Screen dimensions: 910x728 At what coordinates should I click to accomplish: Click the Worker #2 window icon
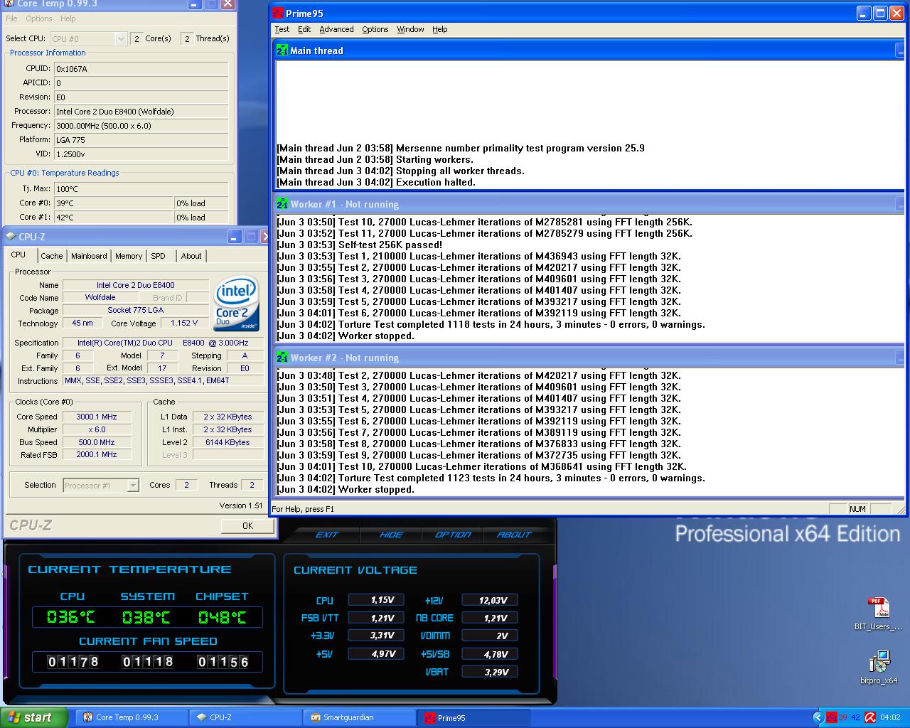(282, 358)
